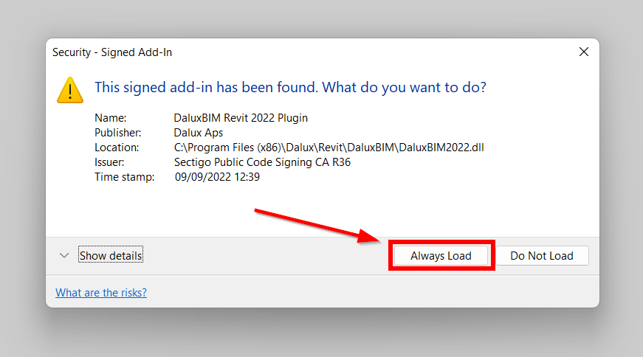643x357 pixels.
Task: Expand the Show details chevron arrow
Action: 64,255
